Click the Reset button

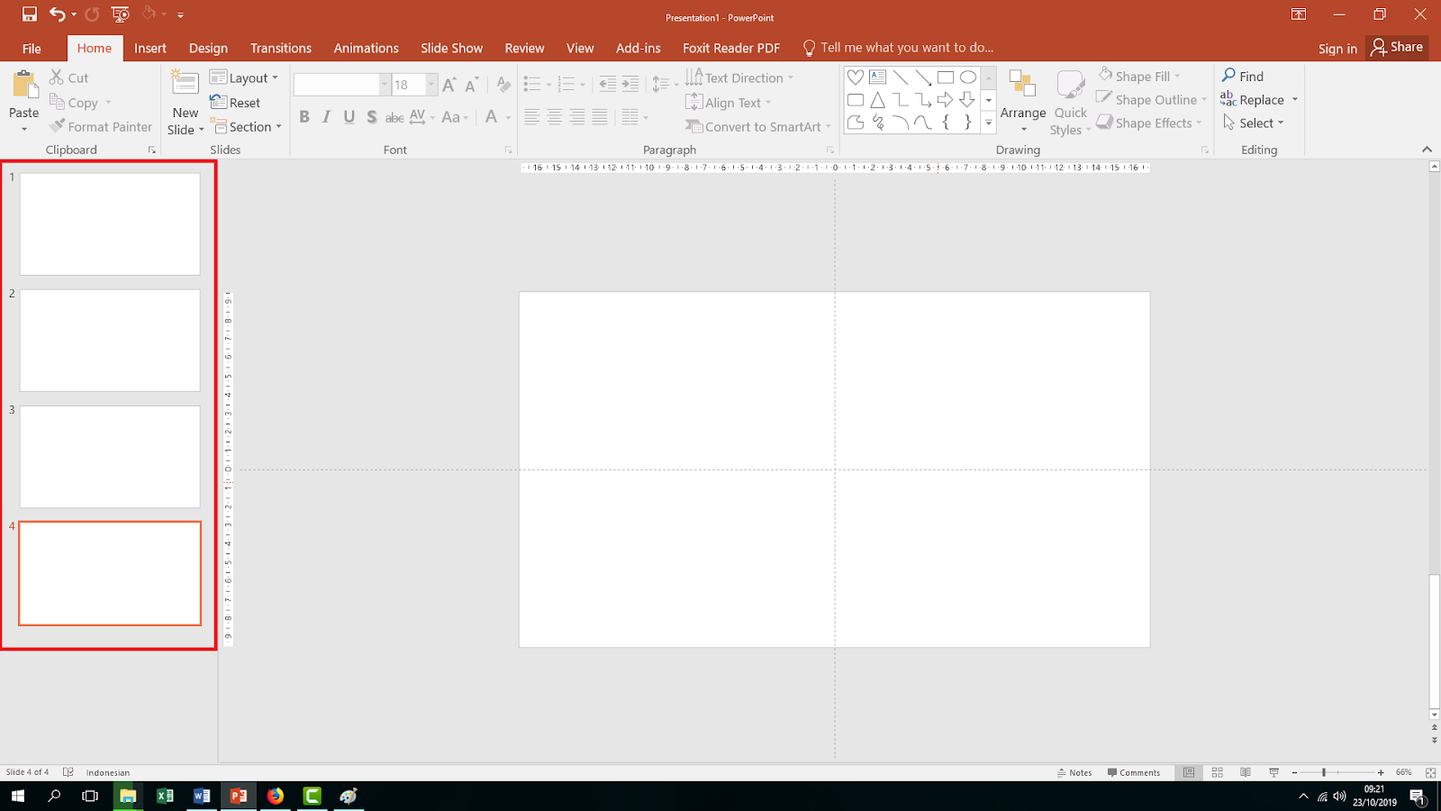coord(237,102)
